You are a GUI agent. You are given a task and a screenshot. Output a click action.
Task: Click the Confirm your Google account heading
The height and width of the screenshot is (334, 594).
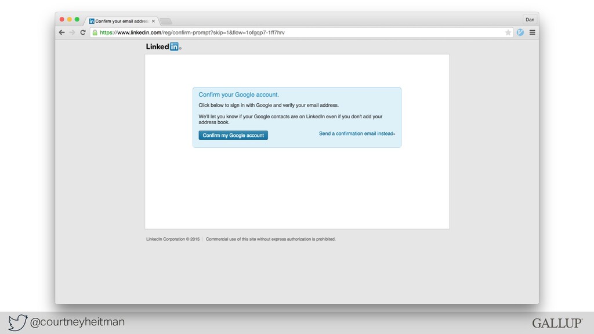238,95
